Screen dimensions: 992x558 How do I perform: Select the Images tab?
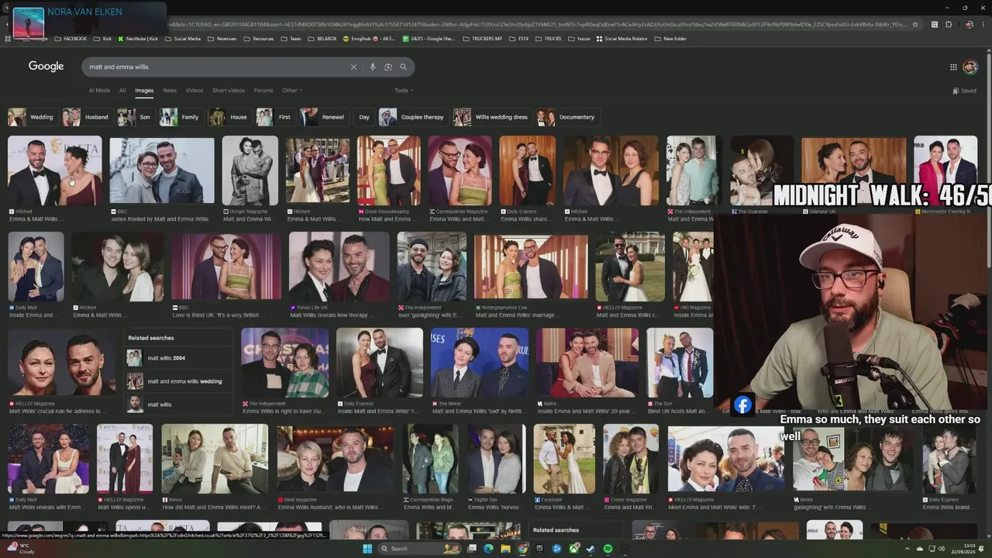point(144,91)
